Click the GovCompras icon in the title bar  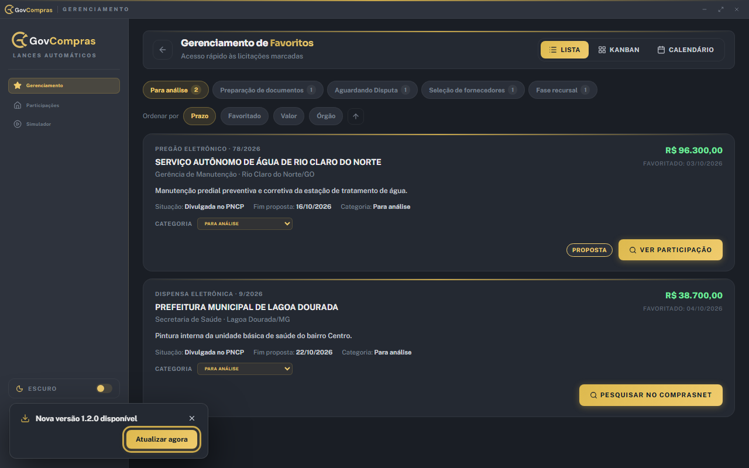coord(9,9)
